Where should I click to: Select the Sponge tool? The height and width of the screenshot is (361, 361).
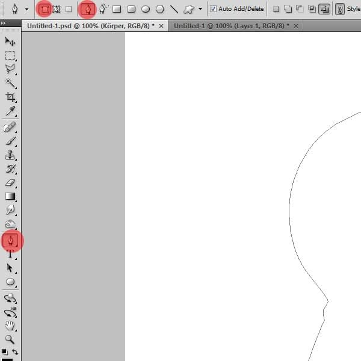pyautogui.click(x=10, y=224)
